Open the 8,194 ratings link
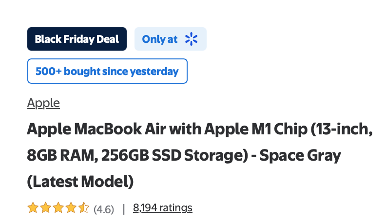Image resolution: width=385 pixels, height=222 pixels. pyautogui.click(x=162, y=208)
